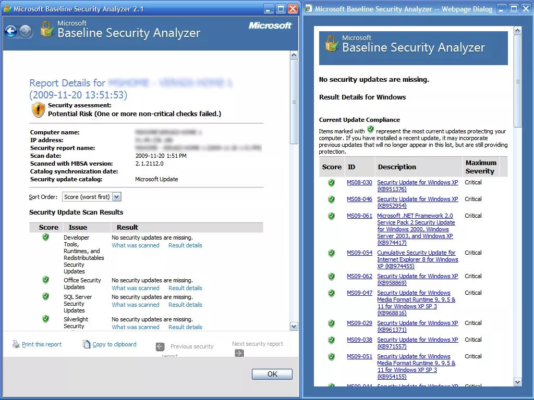Click green shield beside Developer Tools row
Image resolution: width=534 pixels, height=400 pixels.
tap(46, 237)
